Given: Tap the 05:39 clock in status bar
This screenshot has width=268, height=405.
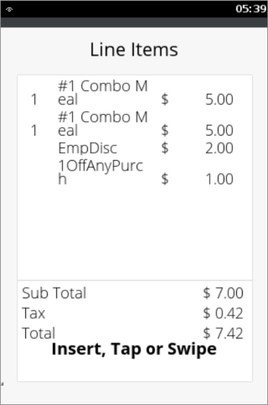Looking at the screenshot, I should 251,9.
